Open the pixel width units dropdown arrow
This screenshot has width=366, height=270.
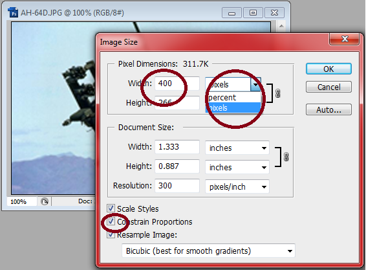[x=256, y=84]
